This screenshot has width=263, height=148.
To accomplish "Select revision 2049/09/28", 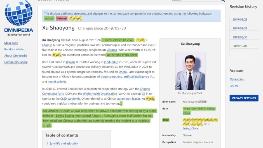I will (240, 20).
